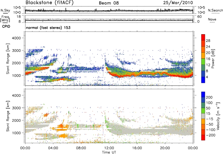Select the Beam 08 label
Viewport: 223px width, 154px height.
click(x=109, y=3)
